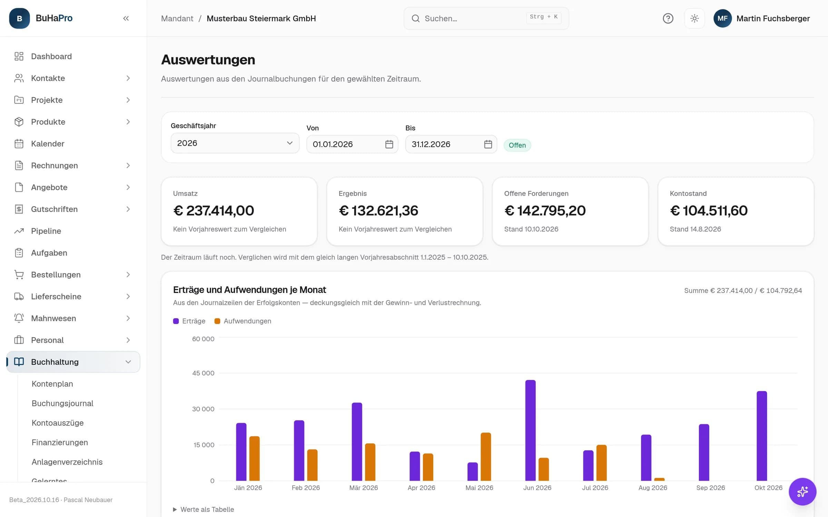Click Musterbau Steiermark GmbH breadcrumb
828x517 pixels.
tap(261, 18)
